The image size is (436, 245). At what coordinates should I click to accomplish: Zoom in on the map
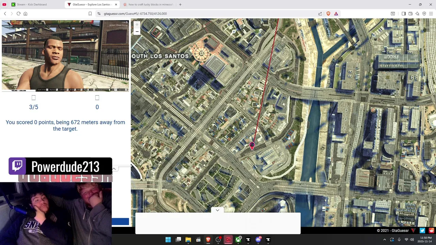(137, 24)
